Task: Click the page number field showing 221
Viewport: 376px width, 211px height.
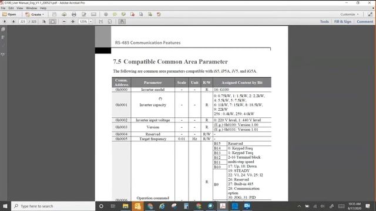Action: [x=23, y=22]
